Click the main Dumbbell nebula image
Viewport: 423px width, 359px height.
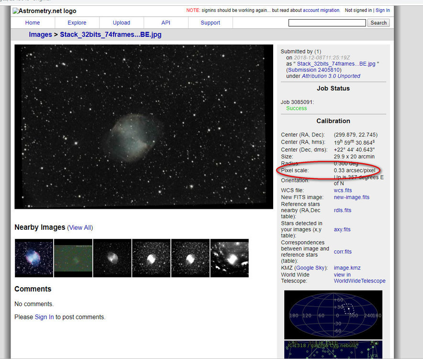144,126
